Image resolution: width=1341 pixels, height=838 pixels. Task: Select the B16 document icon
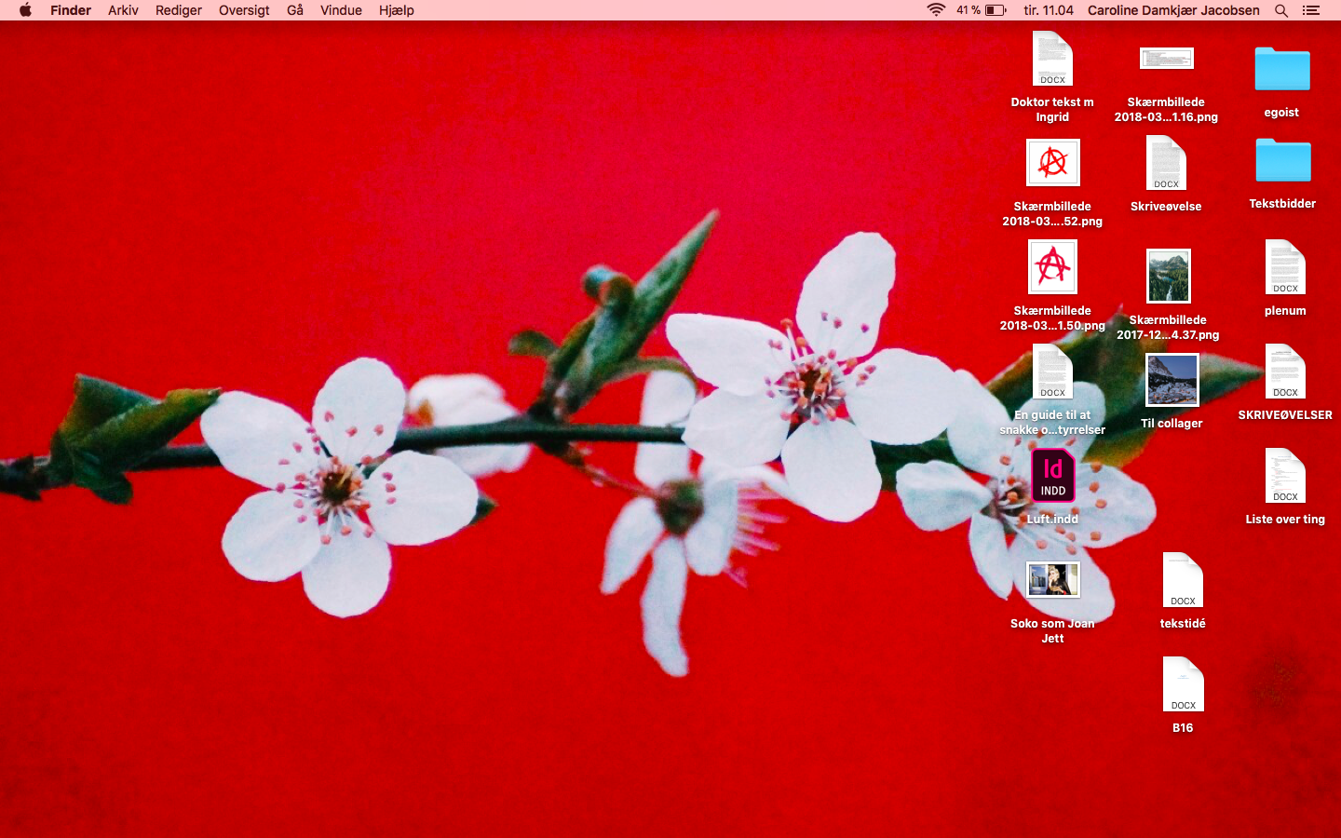[x=1183, y=685]
